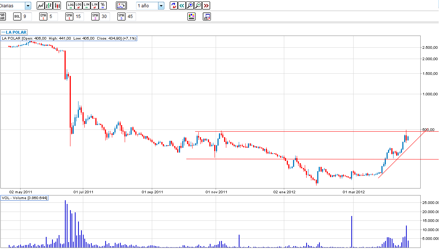Toggle the BOL Bollinger bands indicator
The height and width of the screenshot is (249, 439).
17,17
